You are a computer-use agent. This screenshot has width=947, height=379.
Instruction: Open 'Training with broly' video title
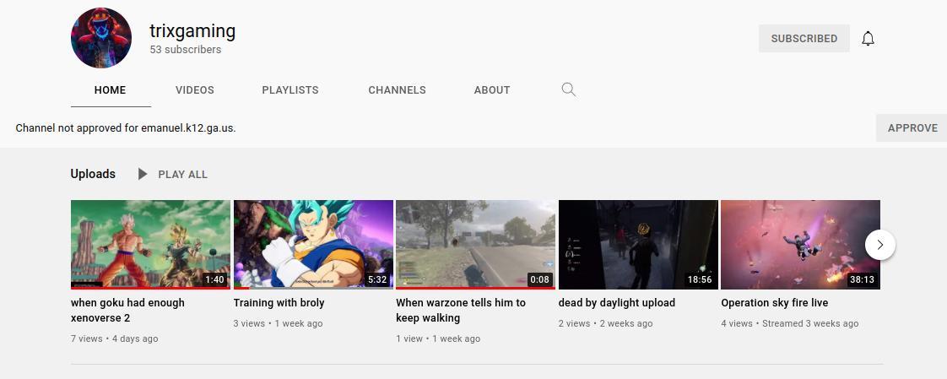click(279, 303)
